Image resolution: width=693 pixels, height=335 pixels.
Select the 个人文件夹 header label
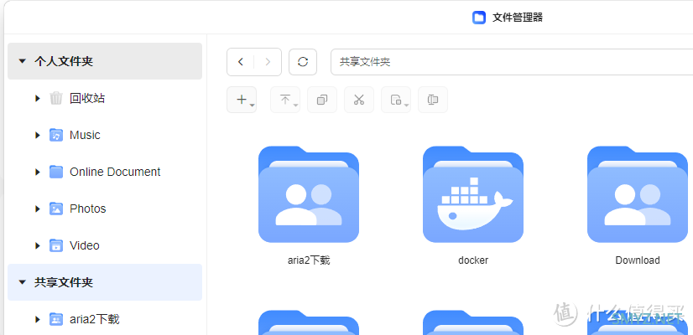64,61
